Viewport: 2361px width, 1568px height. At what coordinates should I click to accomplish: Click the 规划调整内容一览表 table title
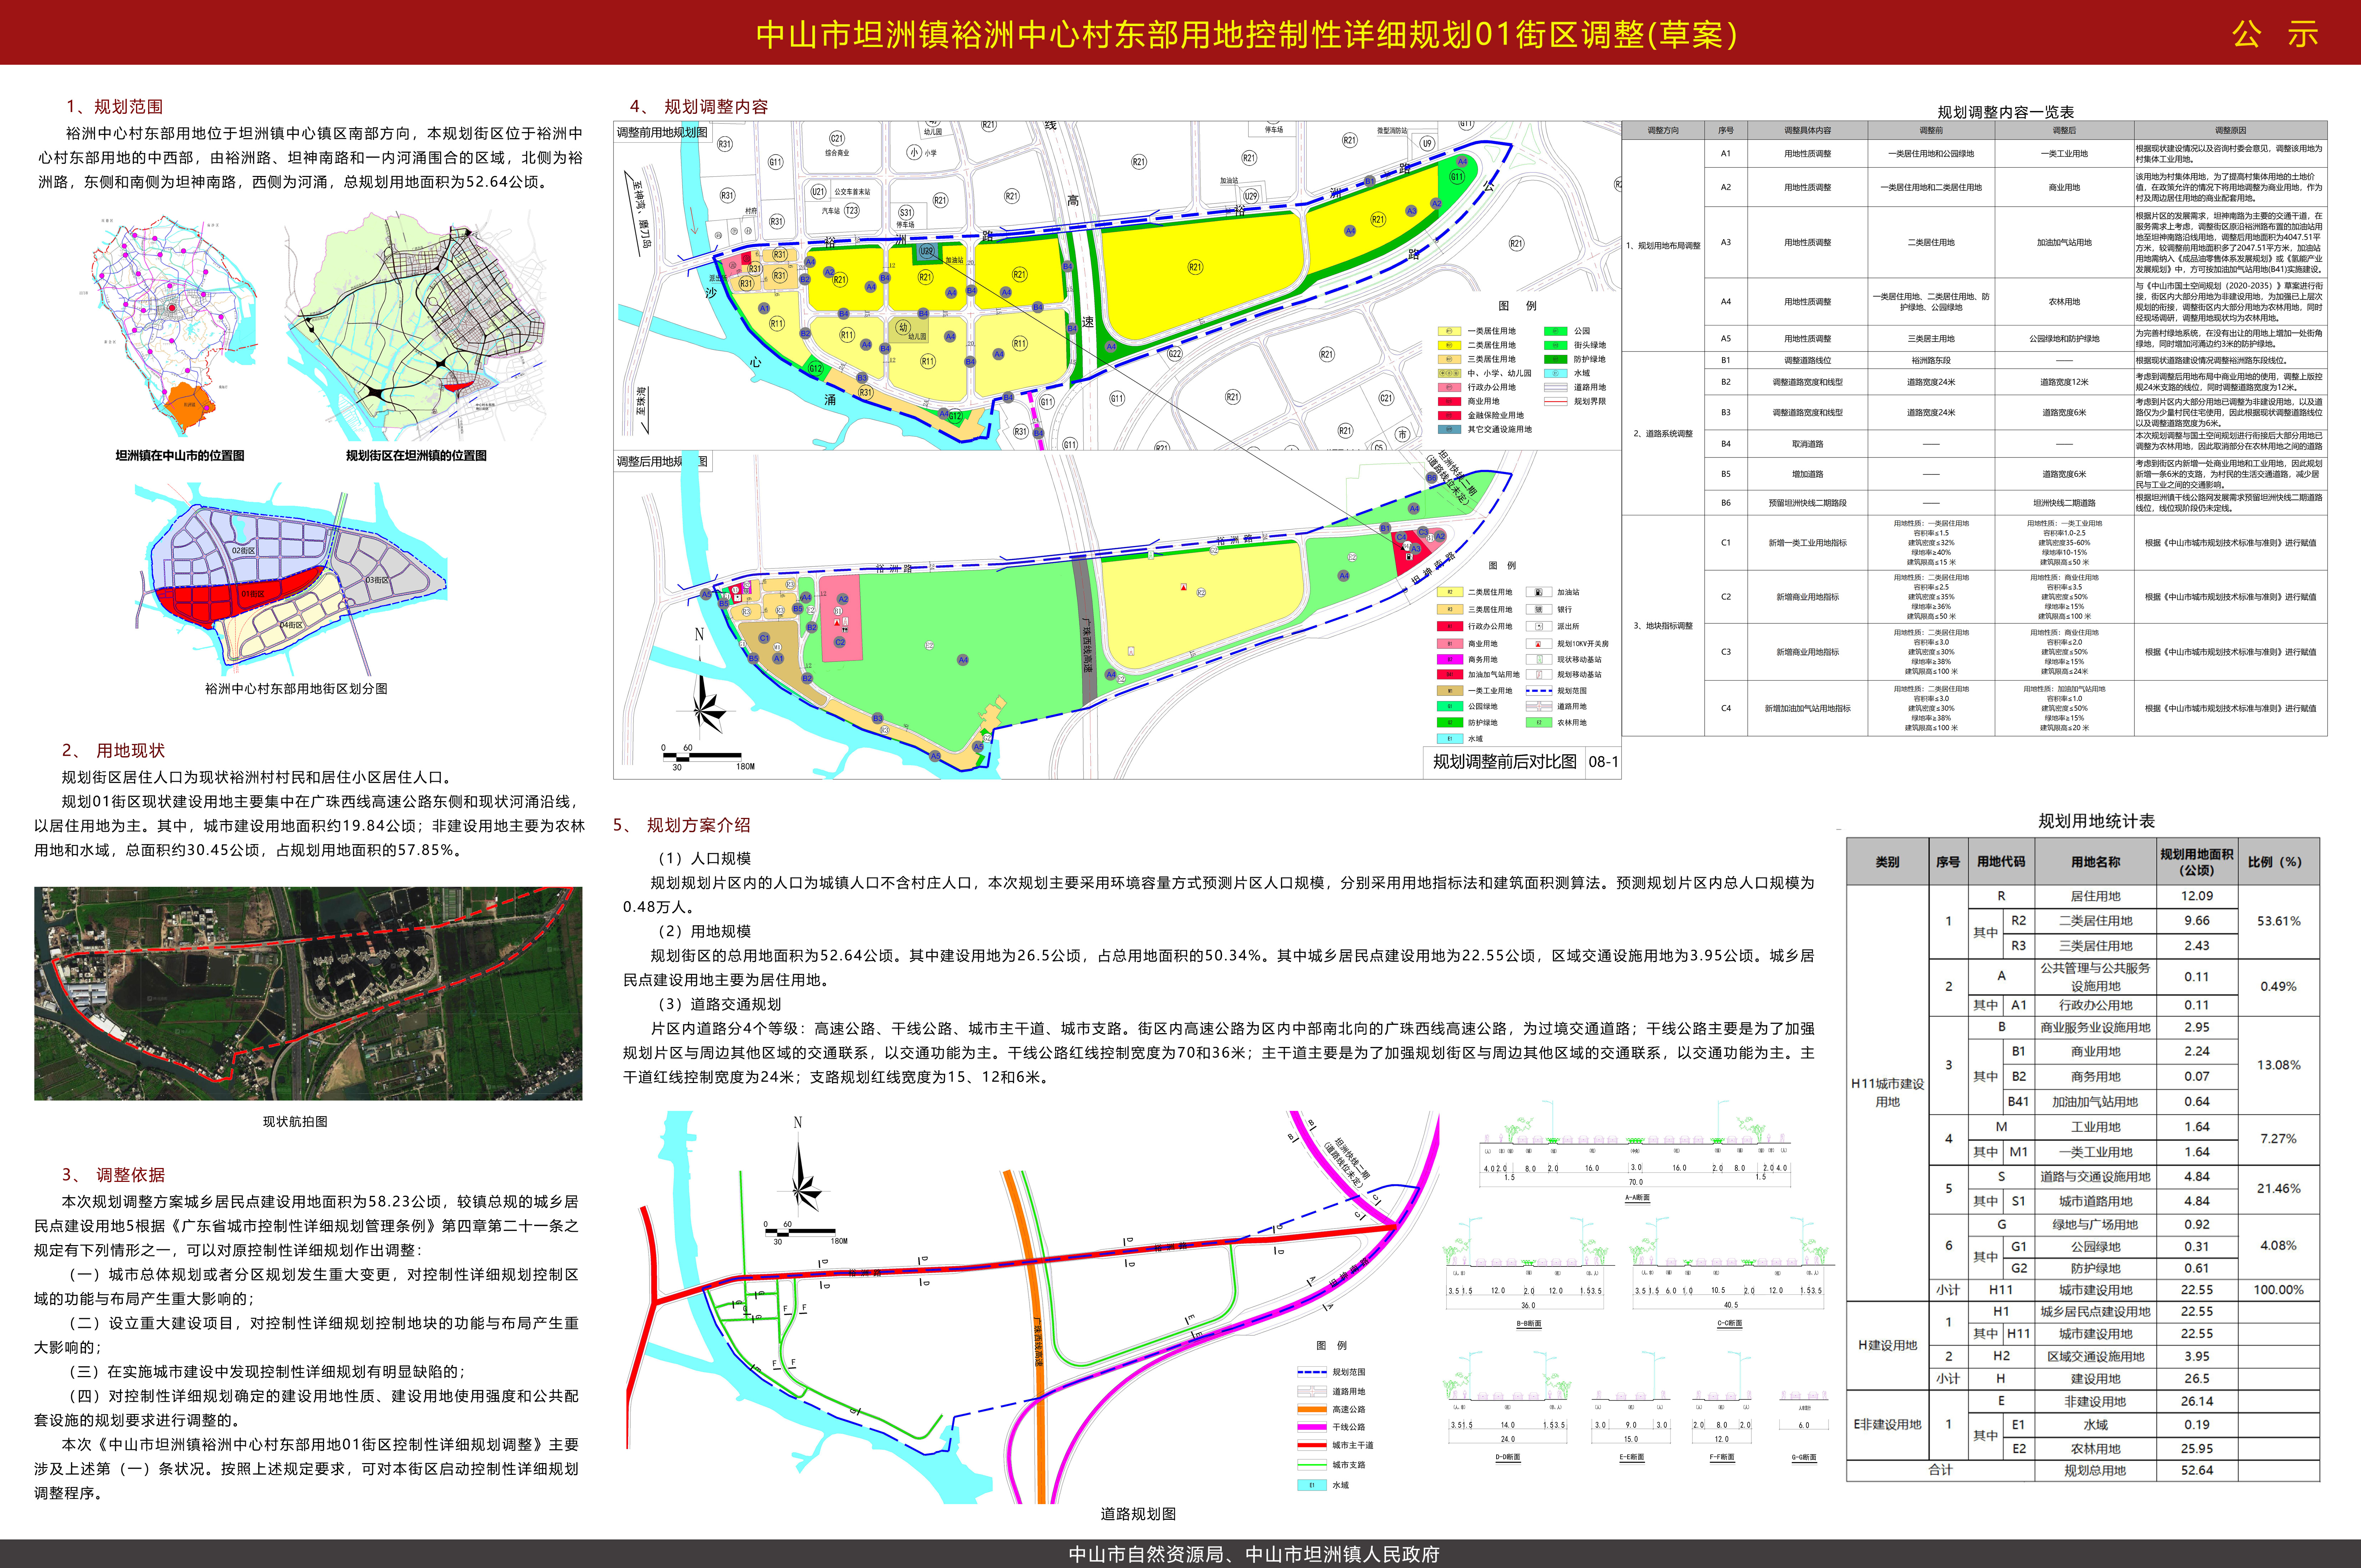coord(2005,112)
